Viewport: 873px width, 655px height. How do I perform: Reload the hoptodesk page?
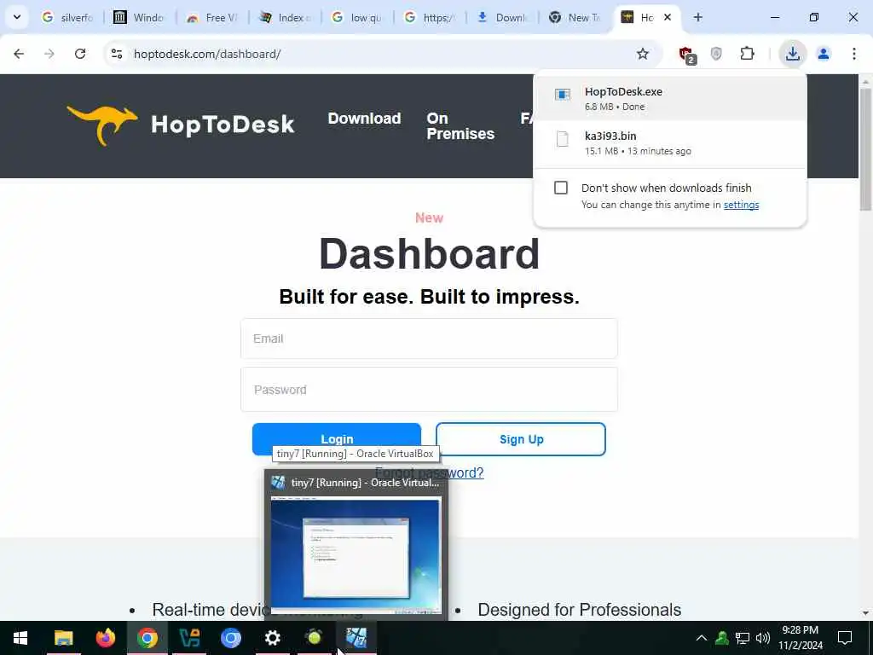(80, 54)
